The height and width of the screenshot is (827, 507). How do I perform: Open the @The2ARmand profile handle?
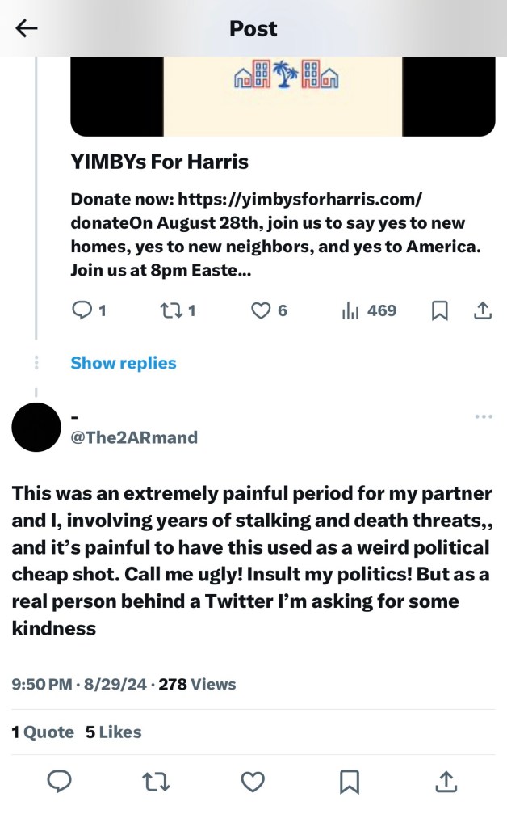tap(134, 437)
